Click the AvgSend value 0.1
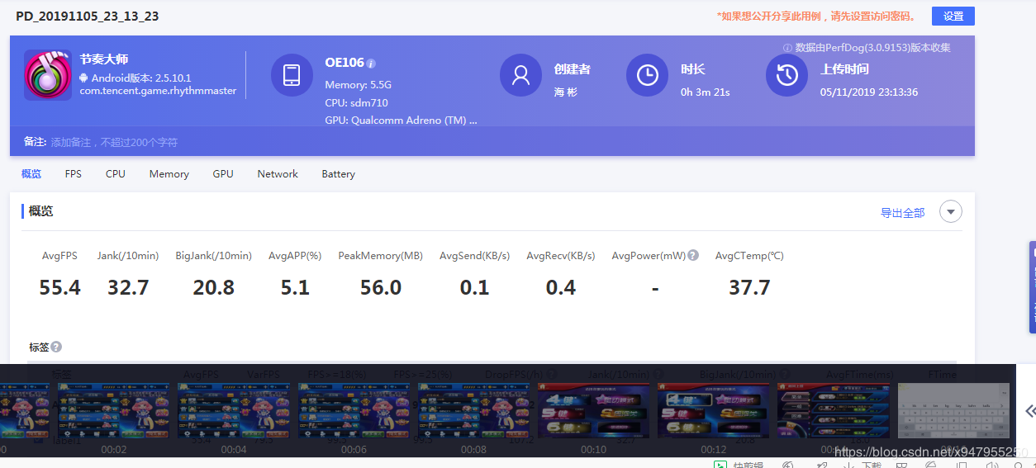This screenshot has width=1036, height=468. click(475, 287)
